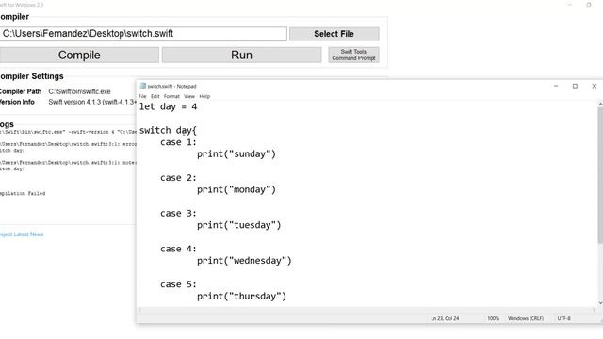This screenshot has height=339, width=603.
Task: Click UTF-8 encoding status entry
Action: (x=563, y=318)
